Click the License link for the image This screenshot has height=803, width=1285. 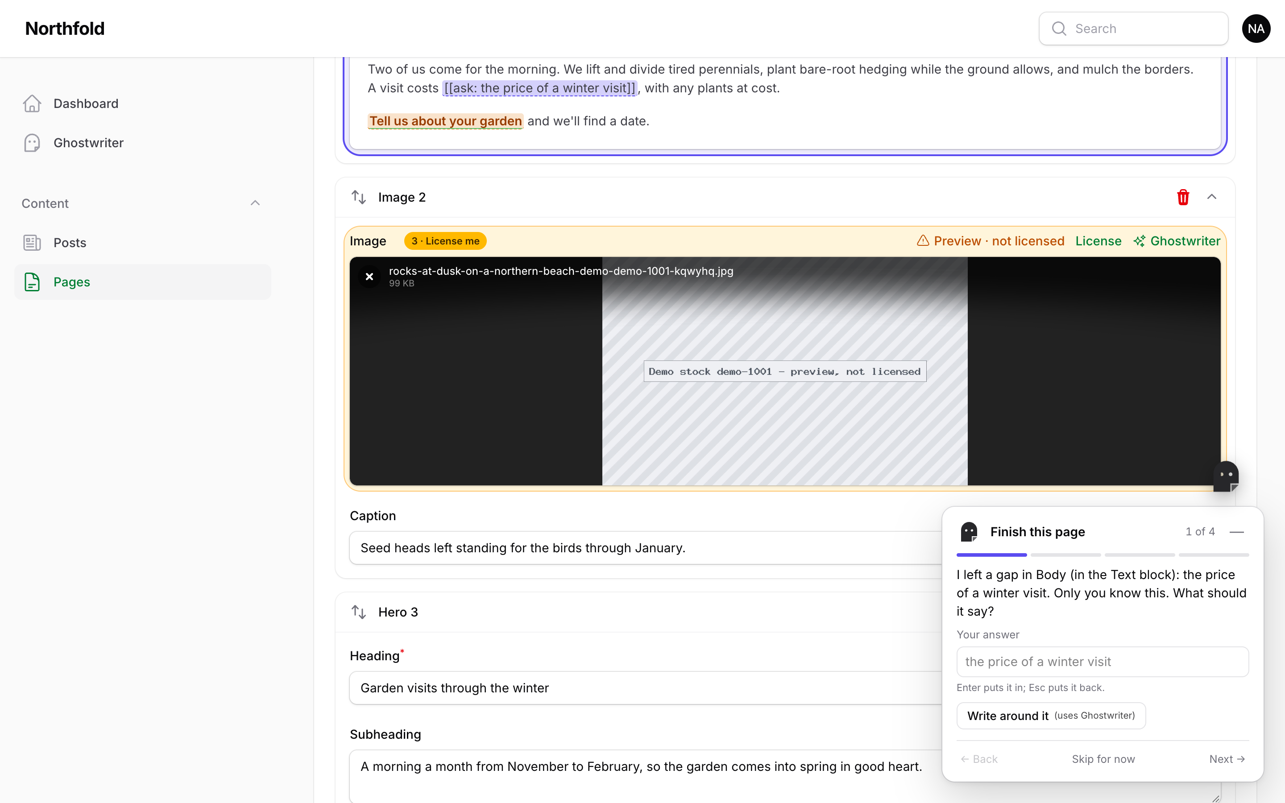tap(1098, 241)
